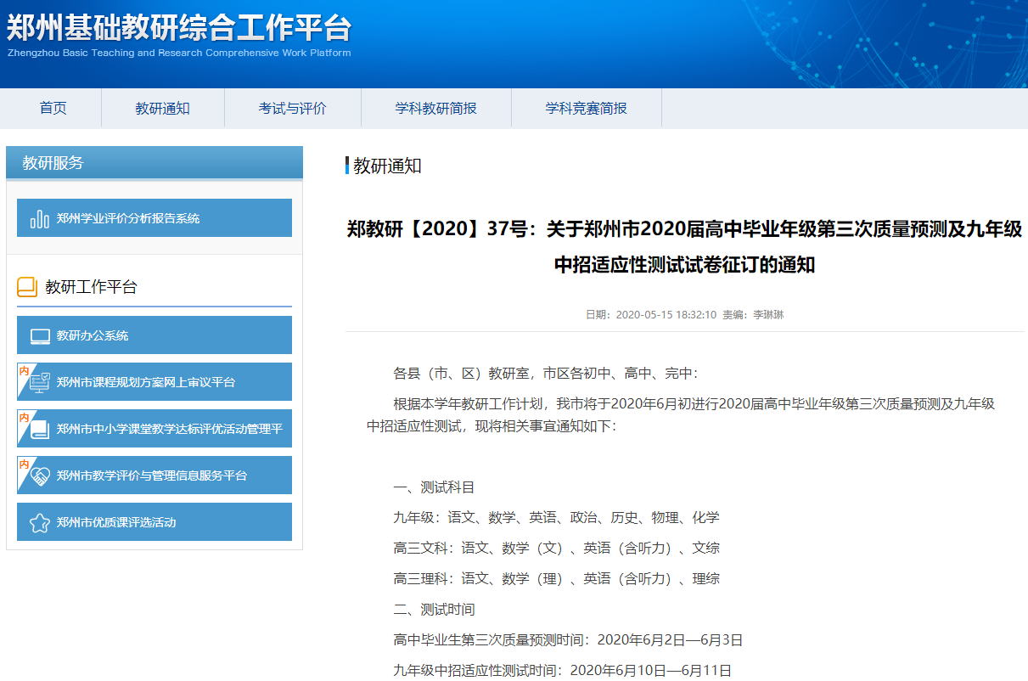Click the 教研服务 sidebar header

[x=53, y=163]
